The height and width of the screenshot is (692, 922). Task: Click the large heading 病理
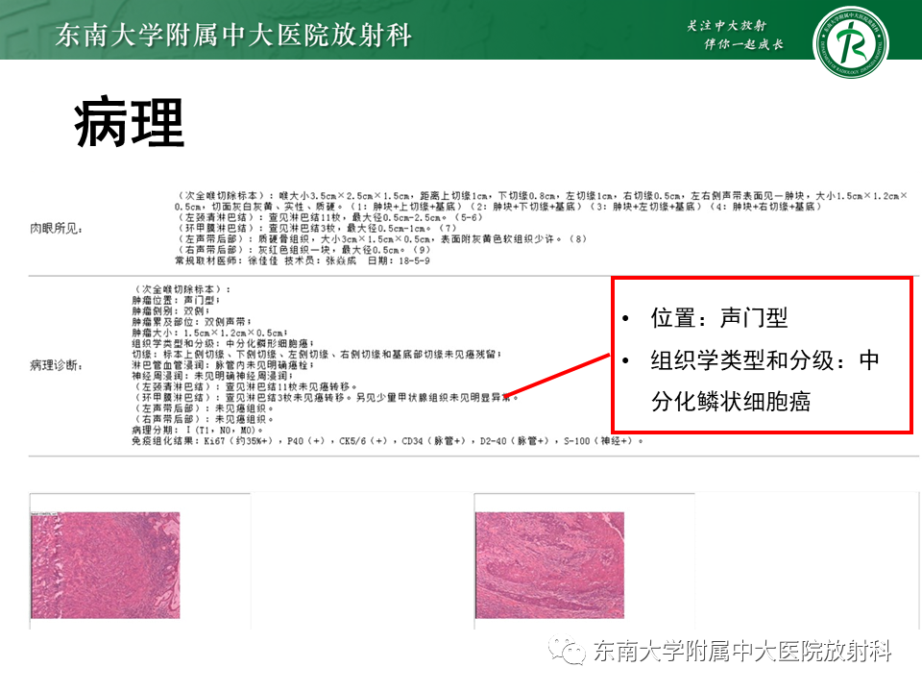[130, 123]
